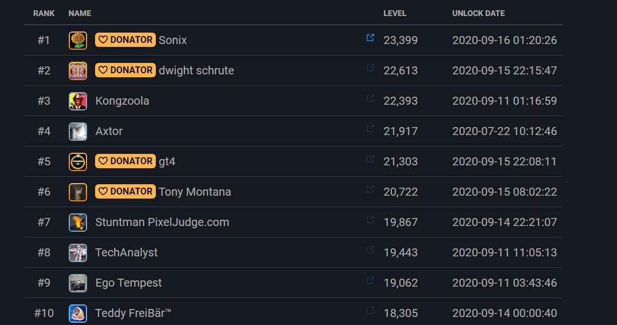Click Tony Montana's external link icon
Screen dimensions: 617x325
pyautogui.click(x=370, y=189)
